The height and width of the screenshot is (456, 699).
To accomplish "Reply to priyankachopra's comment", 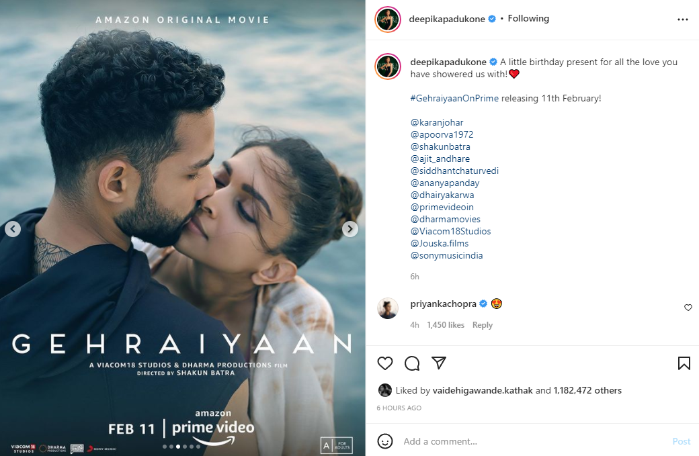I will coord(483,325).
